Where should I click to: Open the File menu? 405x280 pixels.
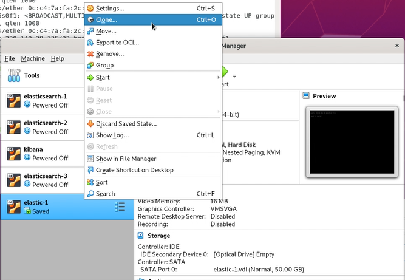coord(10,59)
